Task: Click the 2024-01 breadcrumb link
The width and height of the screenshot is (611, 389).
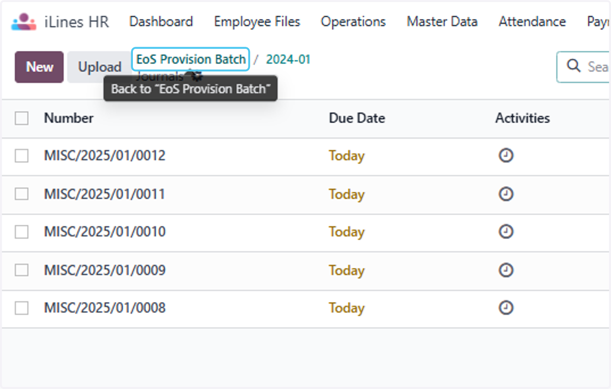Action: point(288,59)
